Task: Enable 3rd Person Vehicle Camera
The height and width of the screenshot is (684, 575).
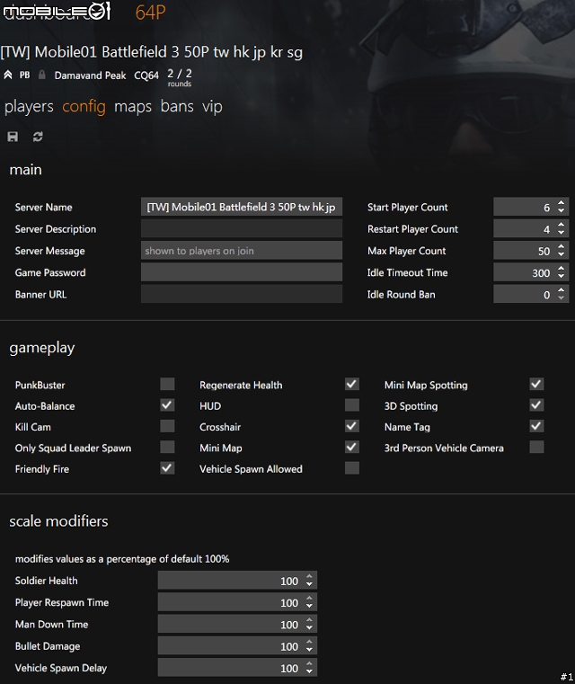Action: (x=536, y=447)
